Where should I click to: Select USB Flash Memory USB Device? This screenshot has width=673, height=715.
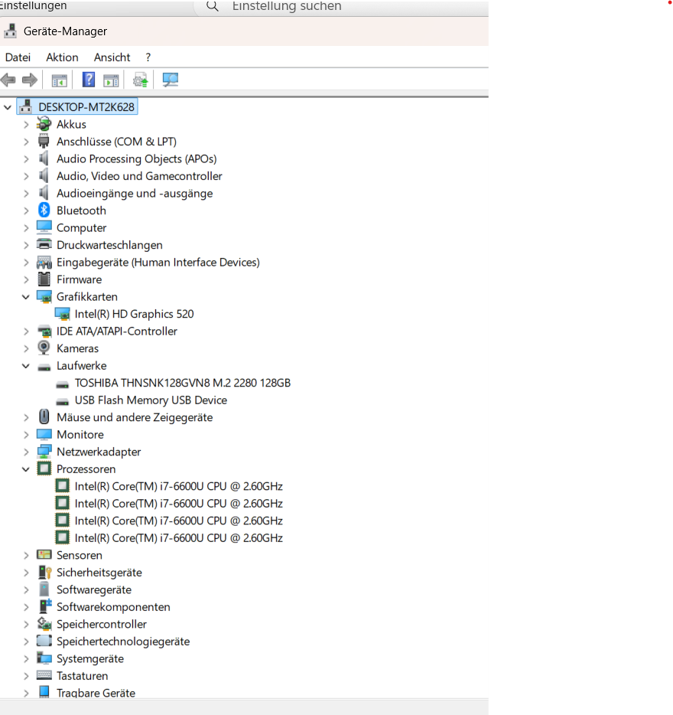click(151, 400)
